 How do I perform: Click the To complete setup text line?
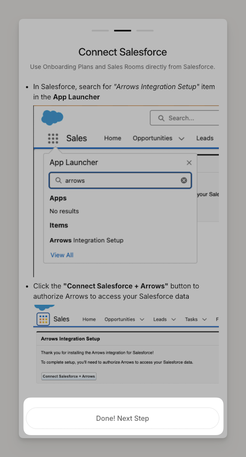[x=117, y=363]
